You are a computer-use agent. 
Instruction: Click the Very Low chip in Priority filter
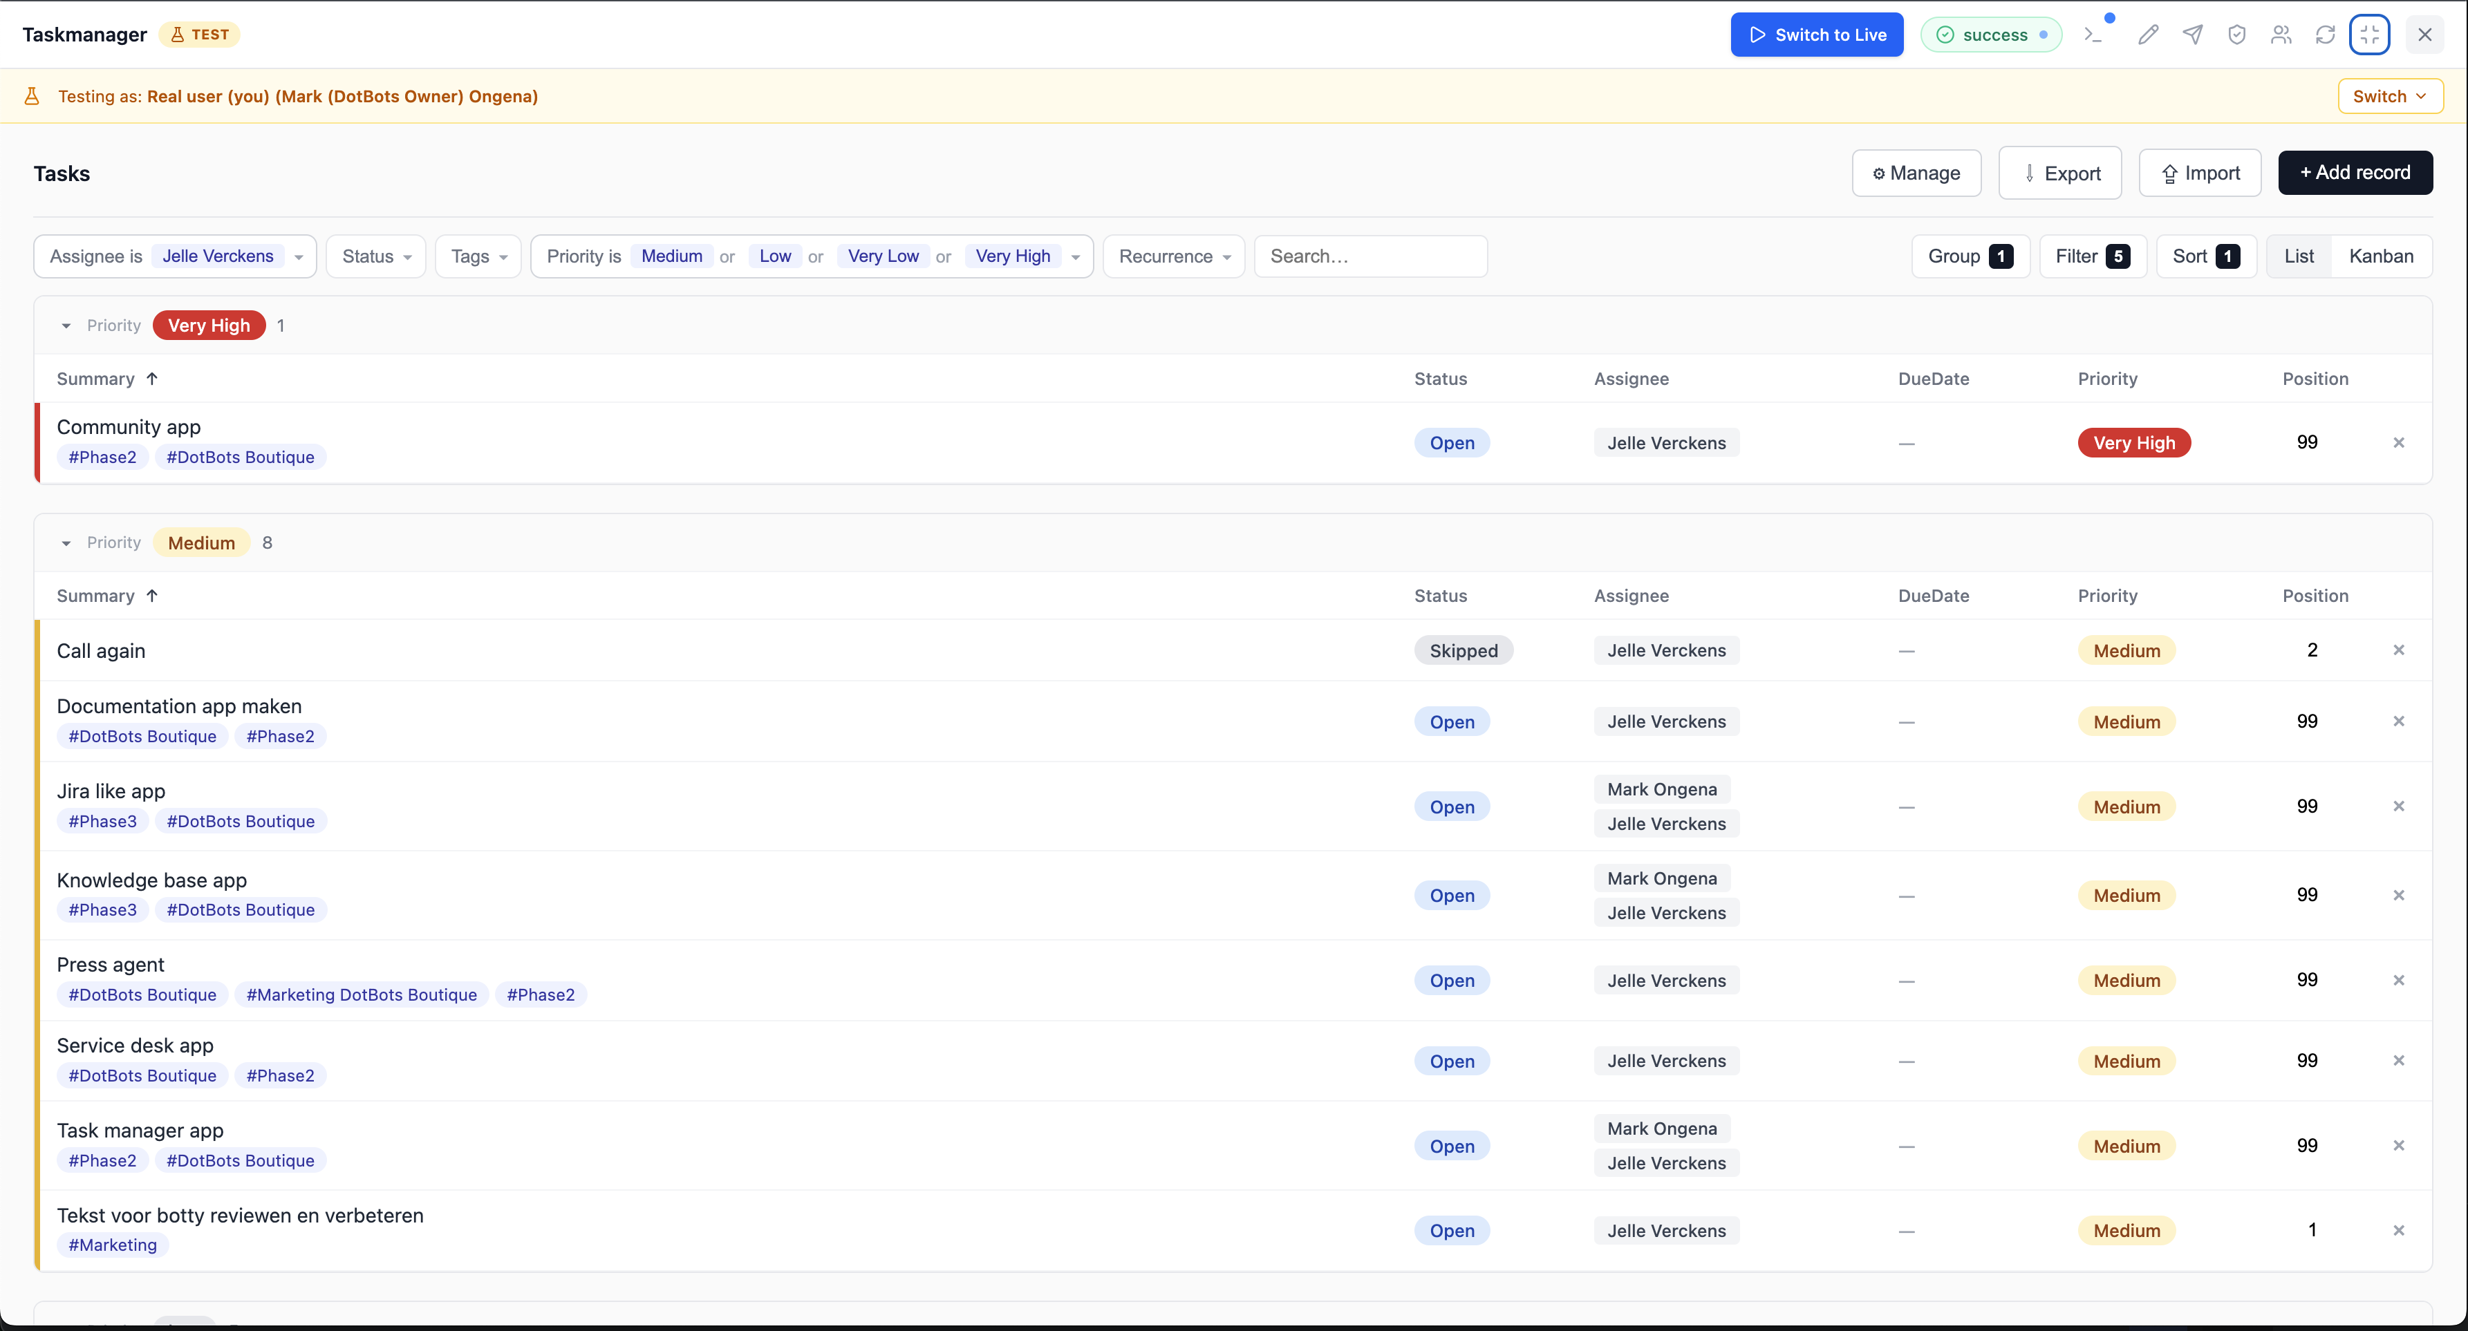(882, 256)
